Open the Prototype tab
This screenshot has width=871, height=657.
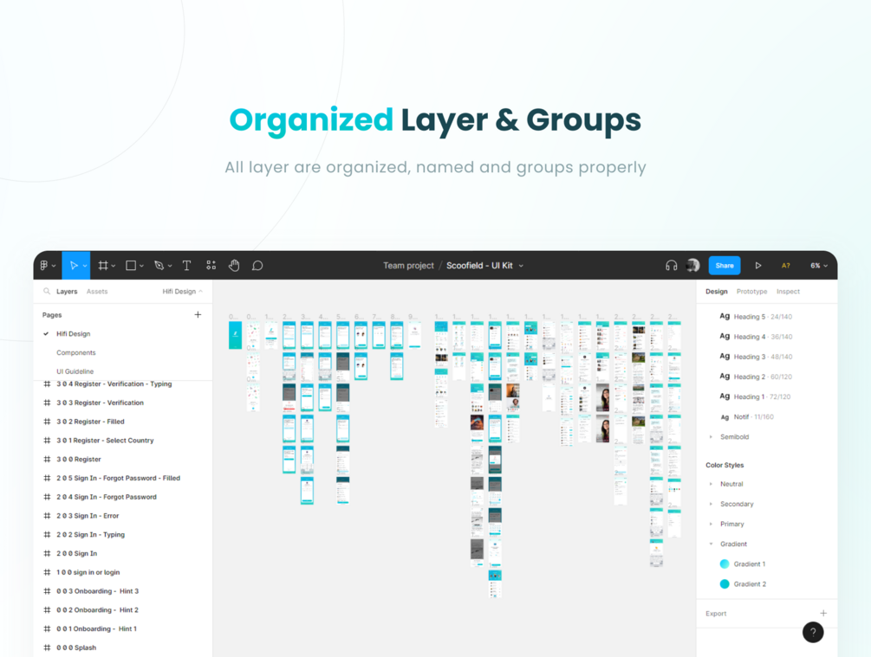(x=751, y=292)
